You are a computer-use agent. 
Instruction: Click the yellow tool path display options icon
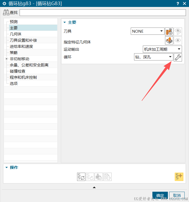(x=179, y=177)
